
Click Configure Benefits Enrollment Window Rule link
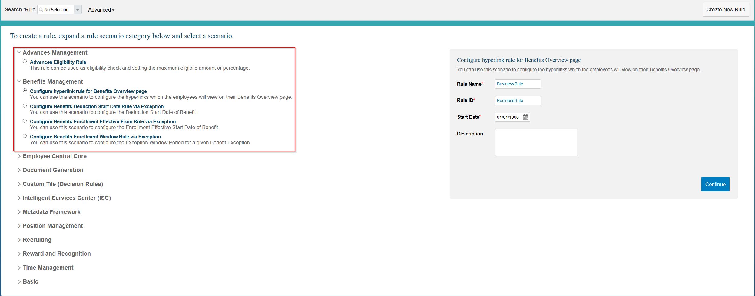point(95,137)
